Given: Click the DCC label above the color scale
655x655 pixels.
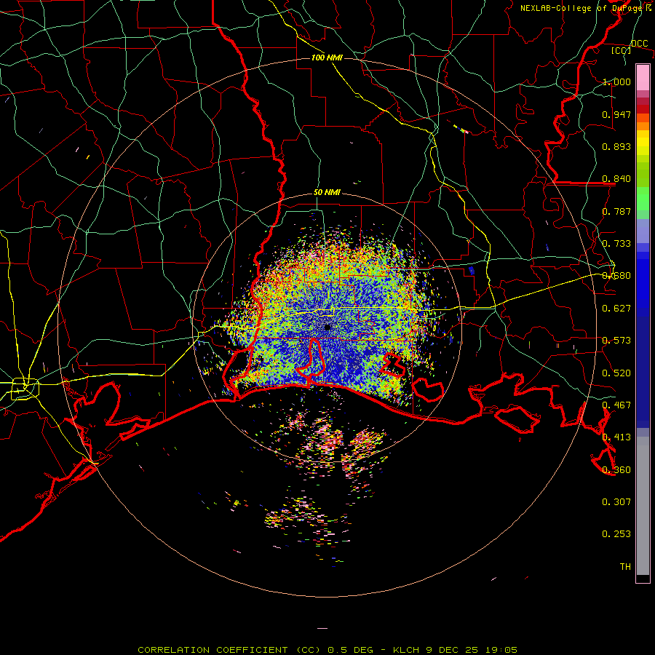Looking at the screenshot, I should pos(639,44).
